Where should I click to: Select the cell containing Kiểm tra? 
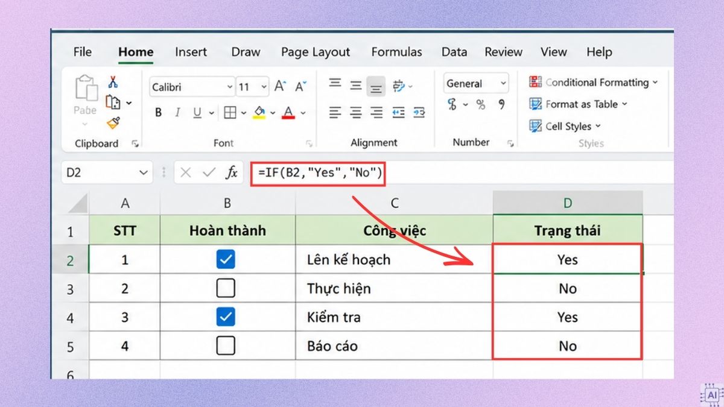point(394,317)
